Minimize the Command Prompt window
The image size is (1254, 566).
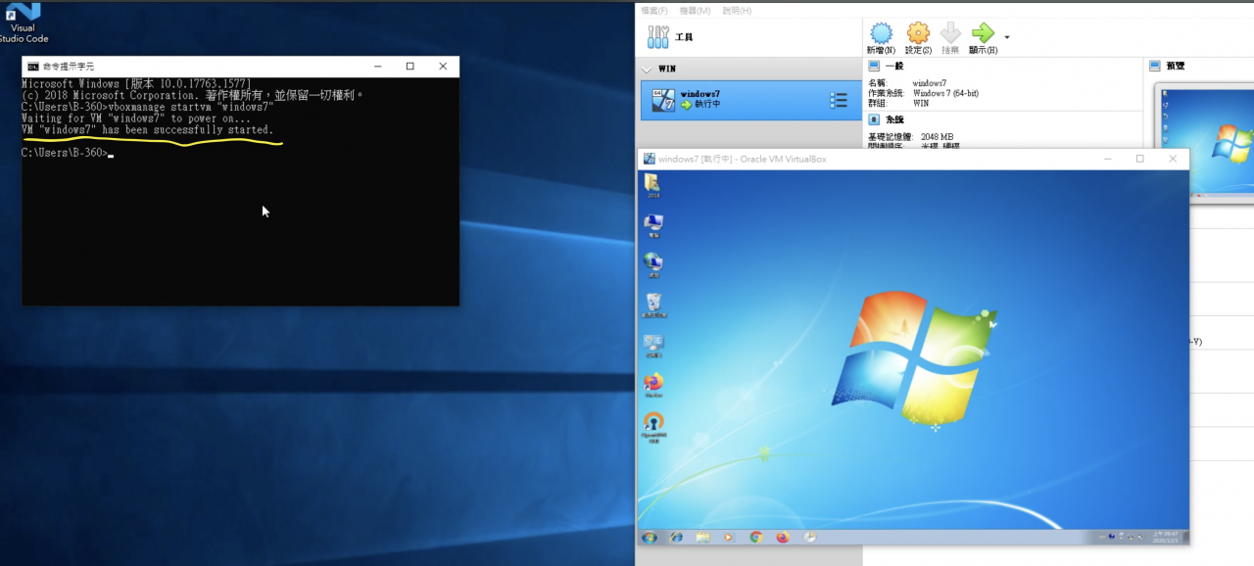point(377,67)
